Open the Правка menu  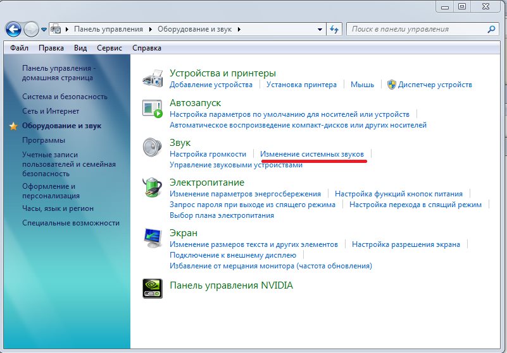coord(51,48)
